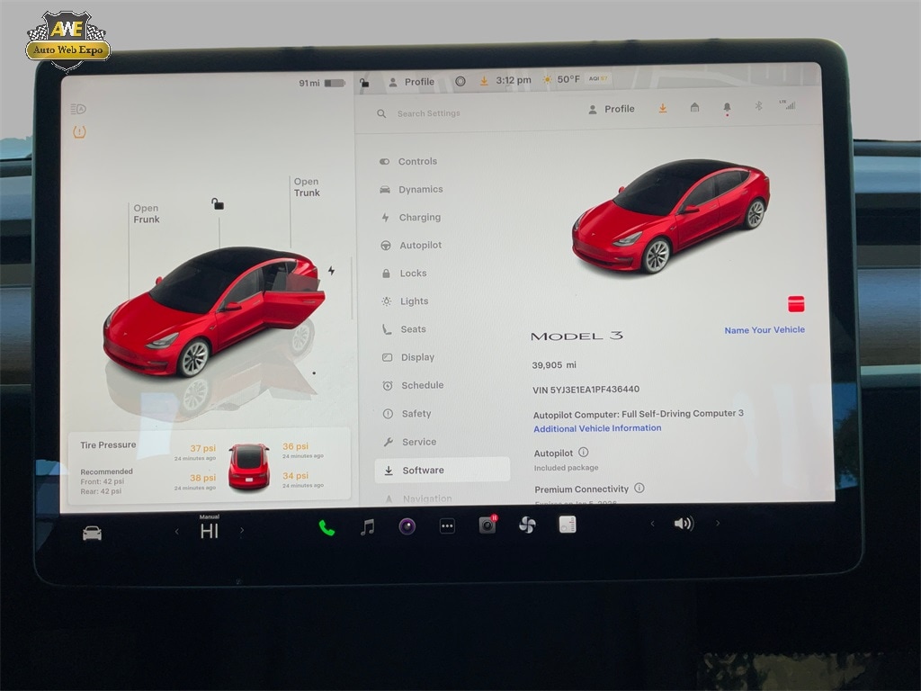Select Autopilot in the settings menu
Viewport: 921px width, 691px height.
(x=420, y=246)
